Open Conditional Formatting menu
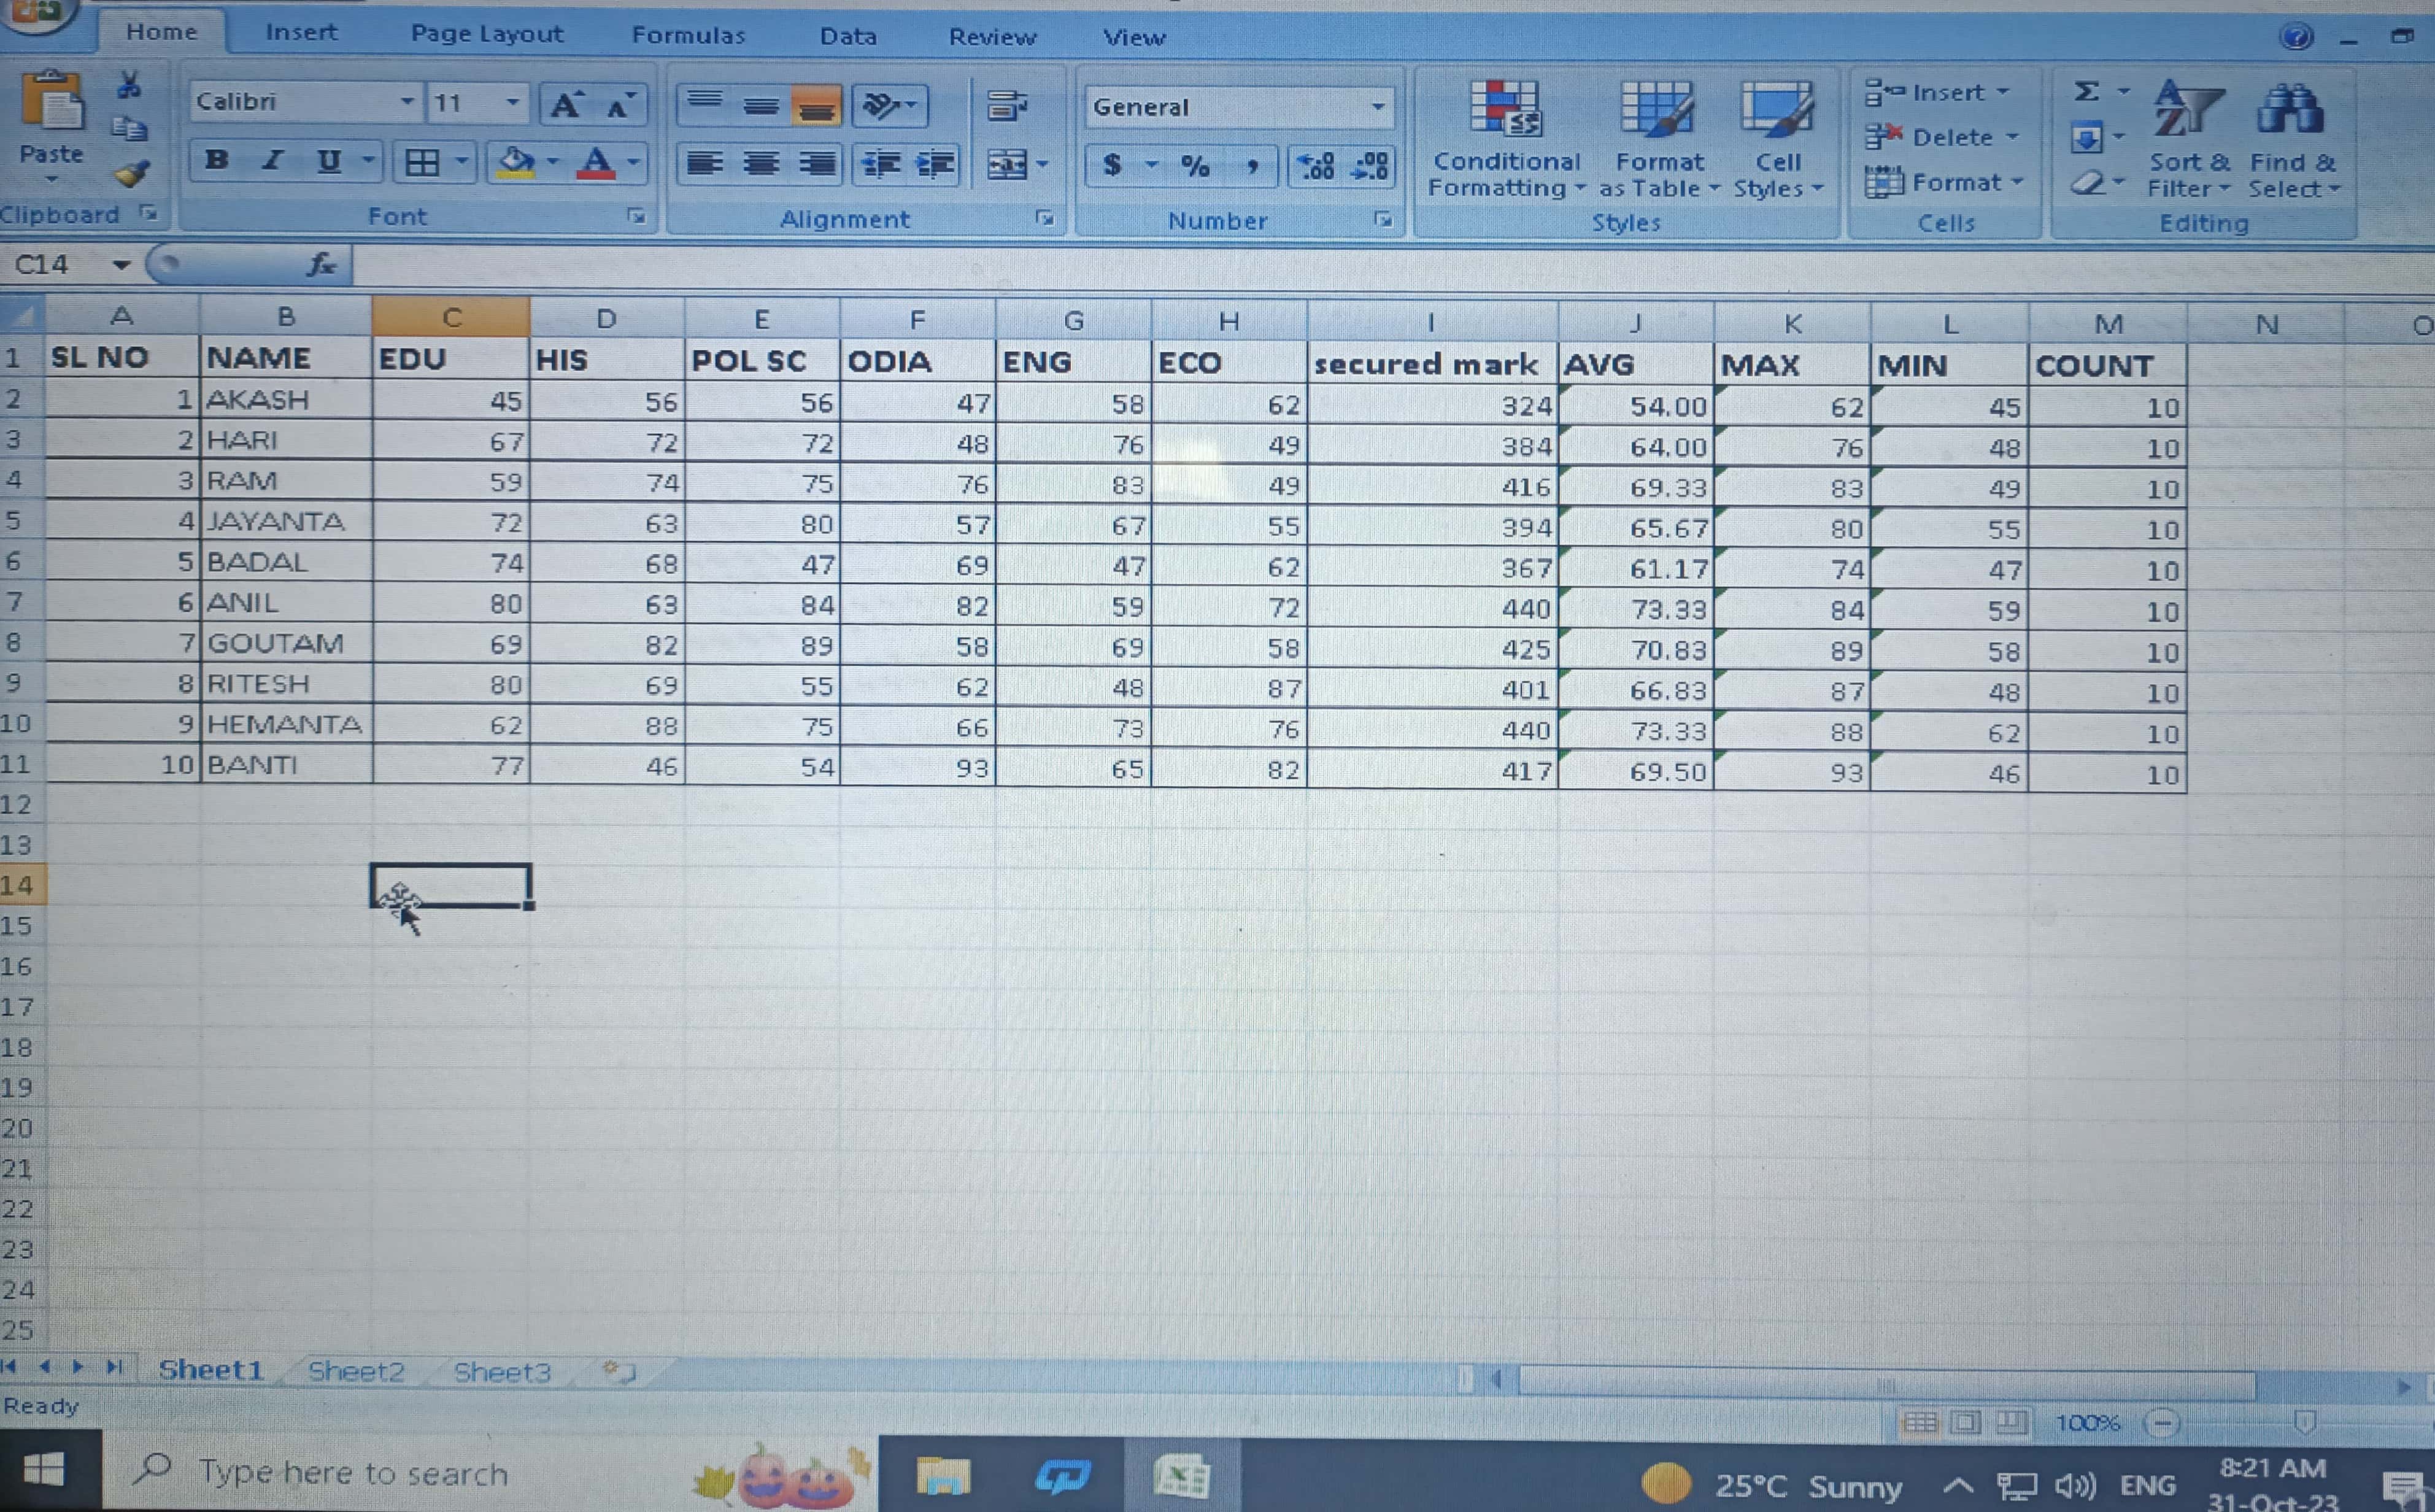The width and height of the screenshot is (2435, 1512). (x=1505, y=140)
